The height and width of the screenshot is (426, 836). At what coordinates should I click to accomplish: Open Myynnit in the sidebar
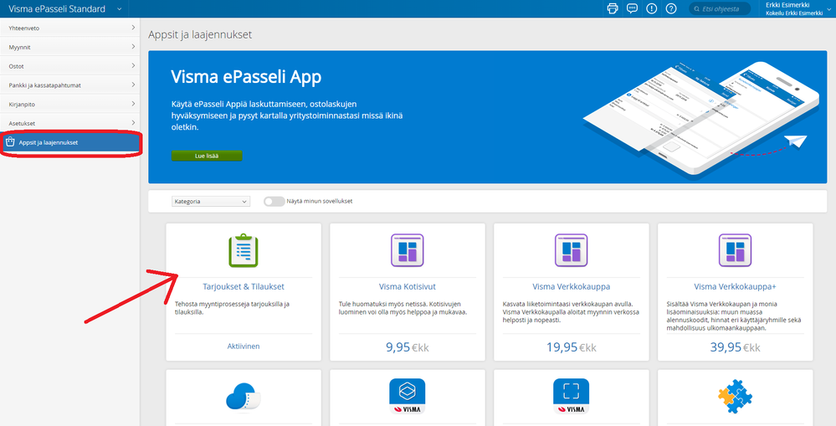point(69,47)
